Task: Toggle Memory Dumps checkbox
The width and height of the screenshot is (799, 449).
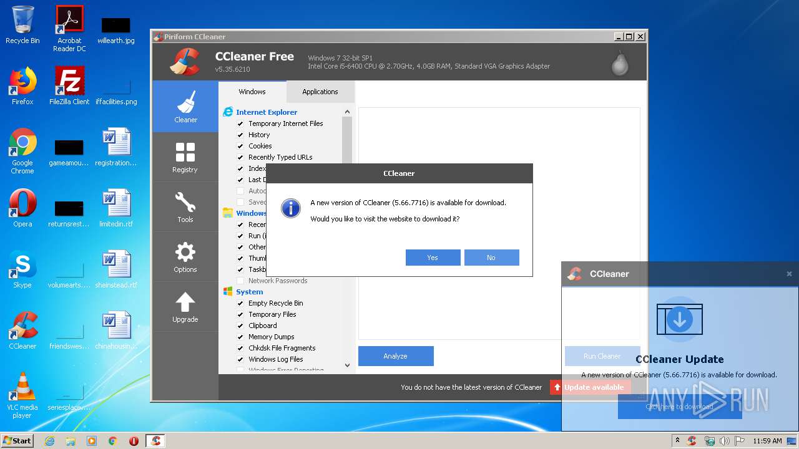Action: pyautogui.click(x=240, y=337)
